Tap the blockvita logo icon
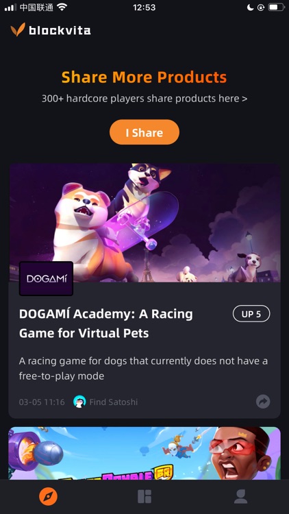The image size is (289, 514). 18,30
